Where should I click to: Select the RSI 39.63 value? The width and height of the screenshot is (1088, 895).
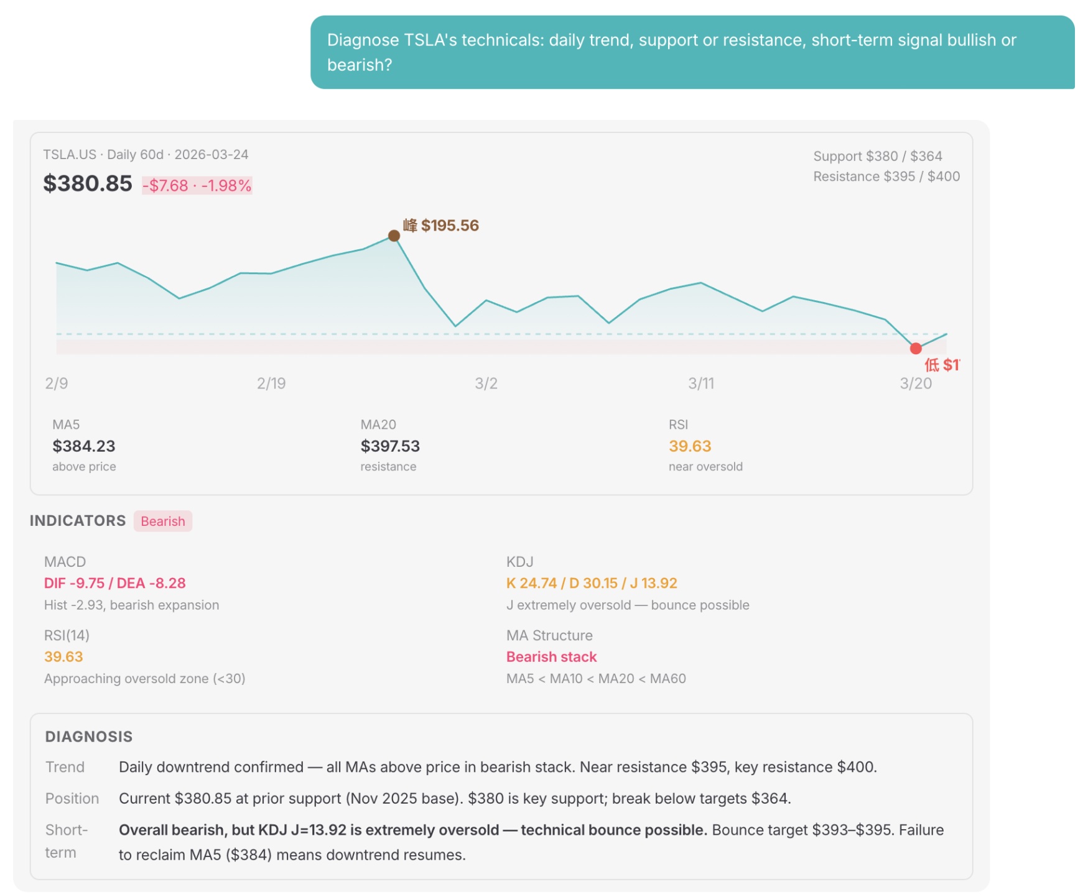pyautogui.click(x=689, y=446)
